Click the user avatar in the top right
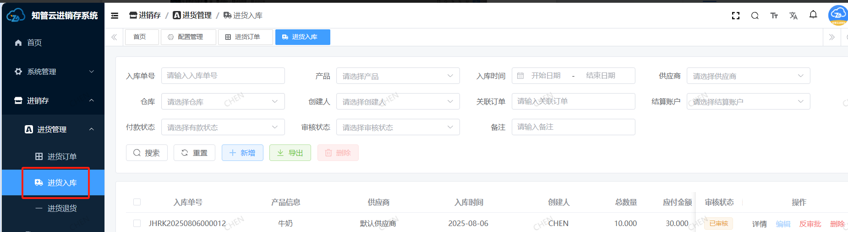Screen dimensions: 848x232 838,15
